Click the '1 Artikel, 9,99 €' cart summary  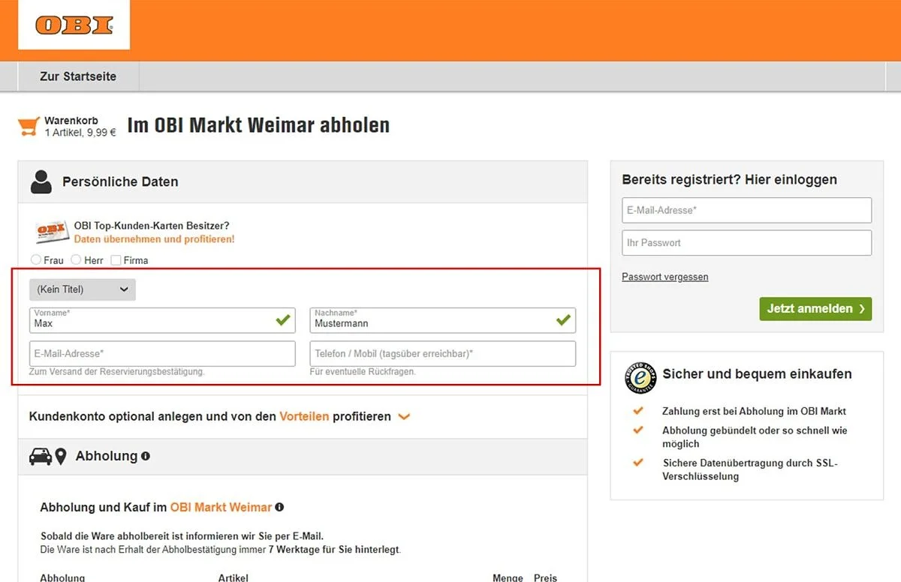pos(80,133)
